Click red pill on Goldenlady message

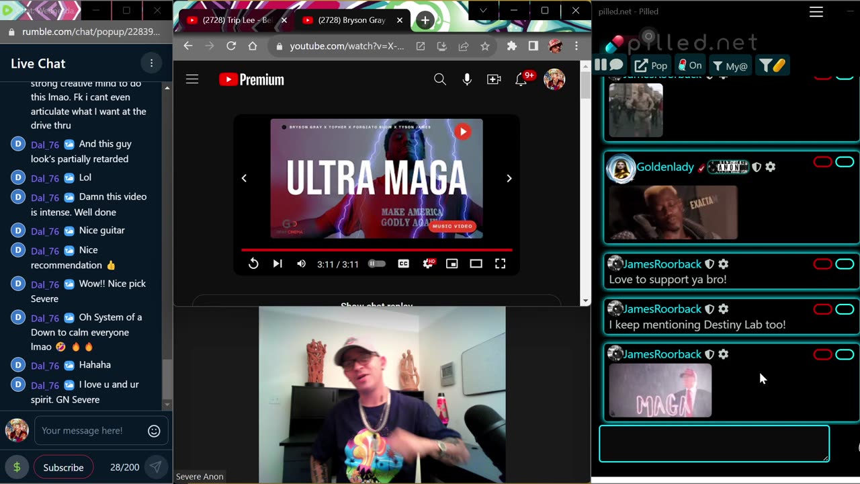[x=823, y=162]
